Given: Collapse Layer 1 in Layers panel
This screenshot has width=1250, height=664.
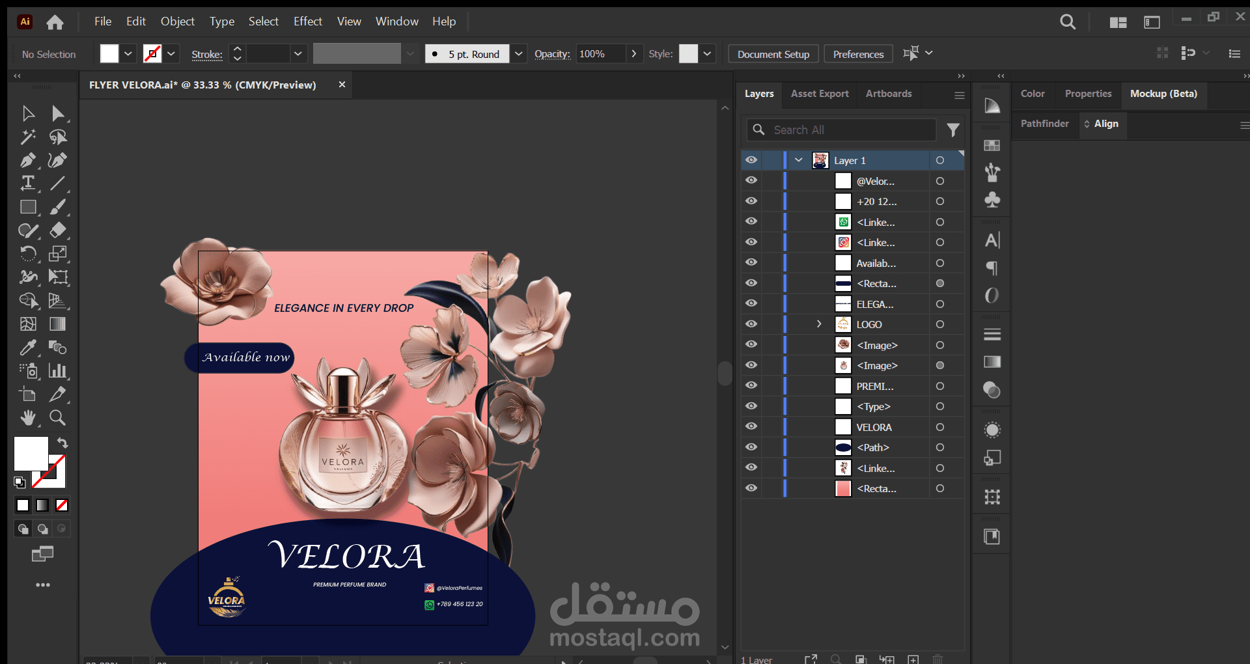Looking at the screenshot, I should (x=798, y=160).
